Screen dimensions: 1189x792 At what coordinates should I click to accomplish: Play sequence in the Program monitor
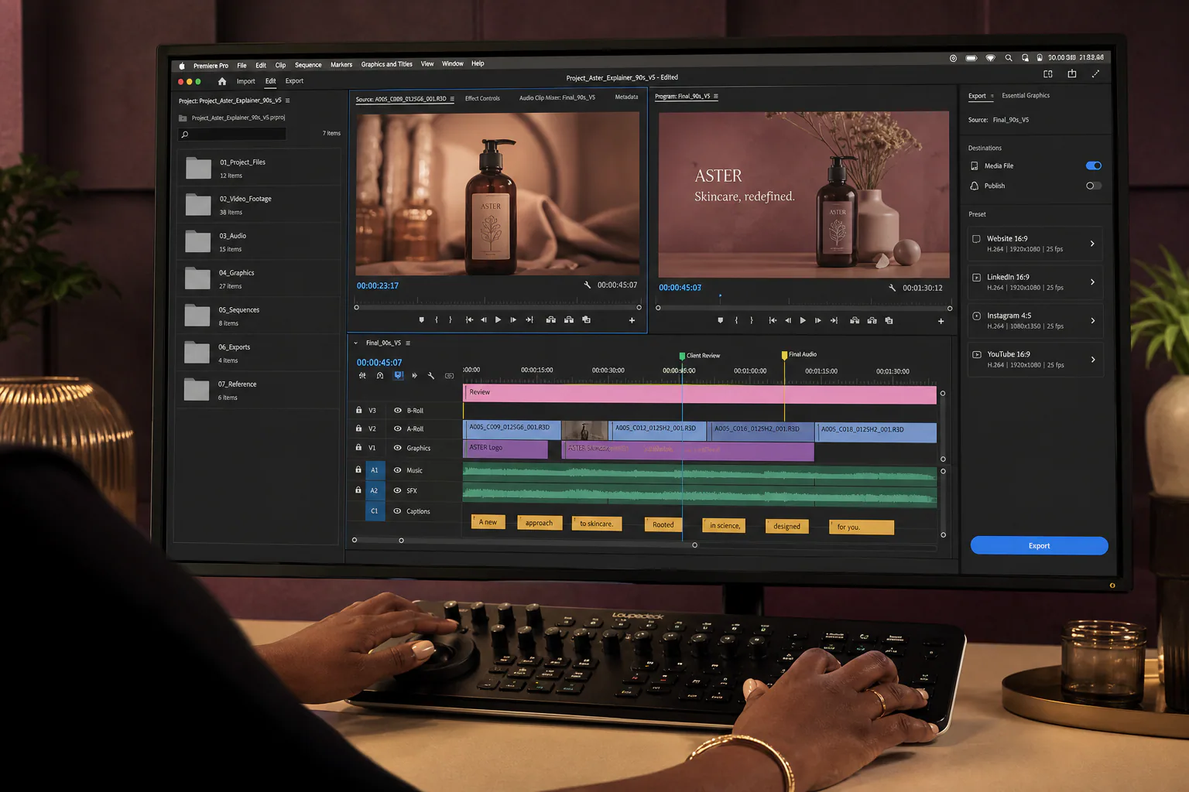pyautogui.click(x=803, y=320)
